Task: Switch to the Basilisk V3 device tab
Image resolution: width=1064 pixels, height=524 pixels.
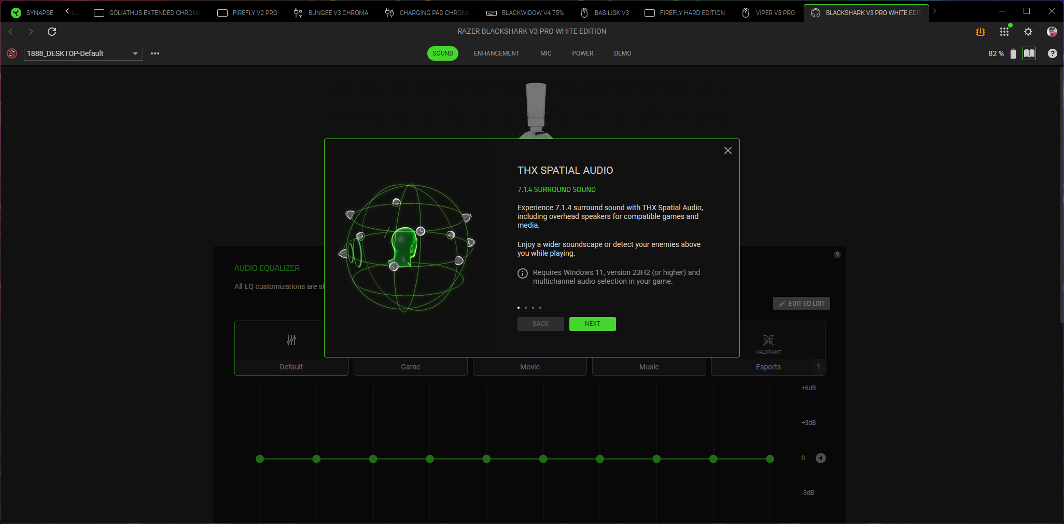Action: [x=605, y=13]
